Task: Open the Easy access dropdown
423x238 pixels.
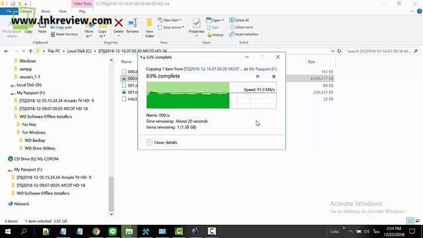Action: click(171, 27)
